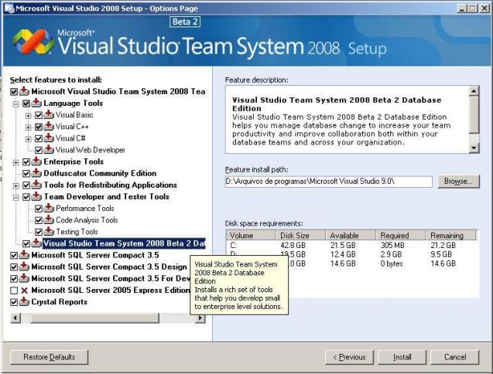493x374 pixels.
Task: Click the Install button
Action: [402, 357]
